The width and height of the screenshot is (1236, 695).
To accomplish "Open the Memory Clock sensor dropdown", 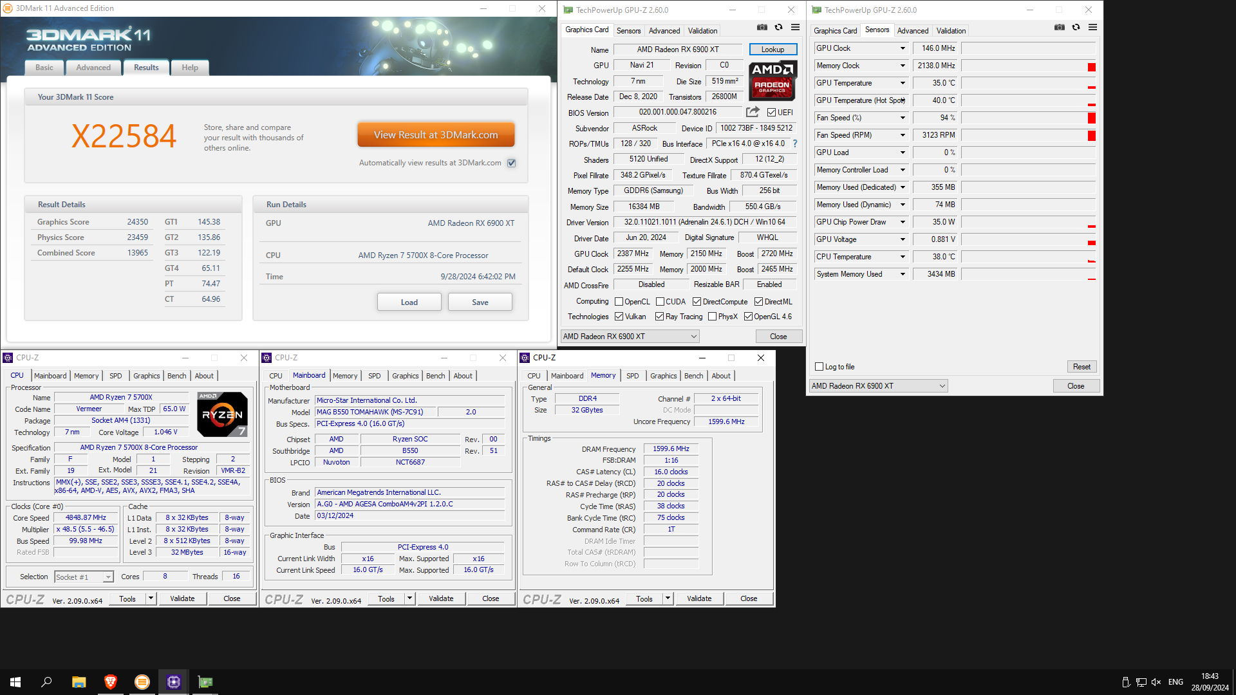I will click(x=903, y=66).
